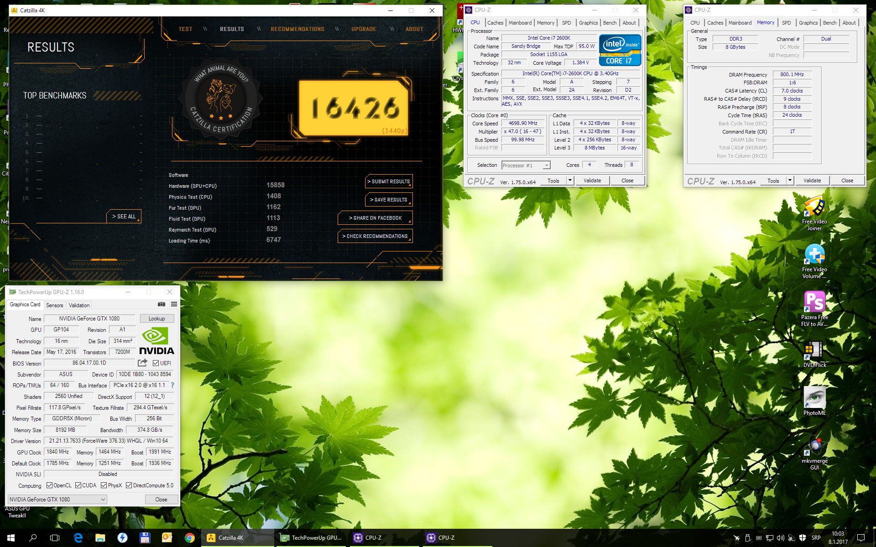Open the Mainboard tab in the left CPU-Z window
This screenshot has height=547, width=876.
(520, 23)
